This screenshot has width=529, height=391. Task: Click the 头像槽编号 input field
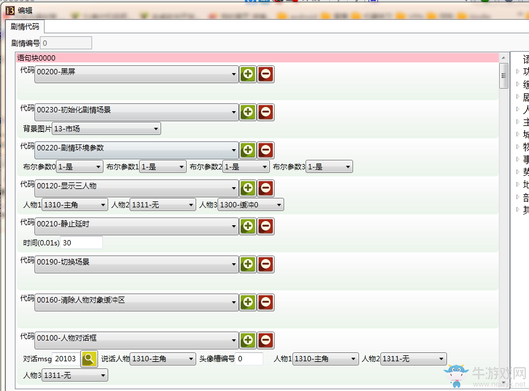point(249,359)
